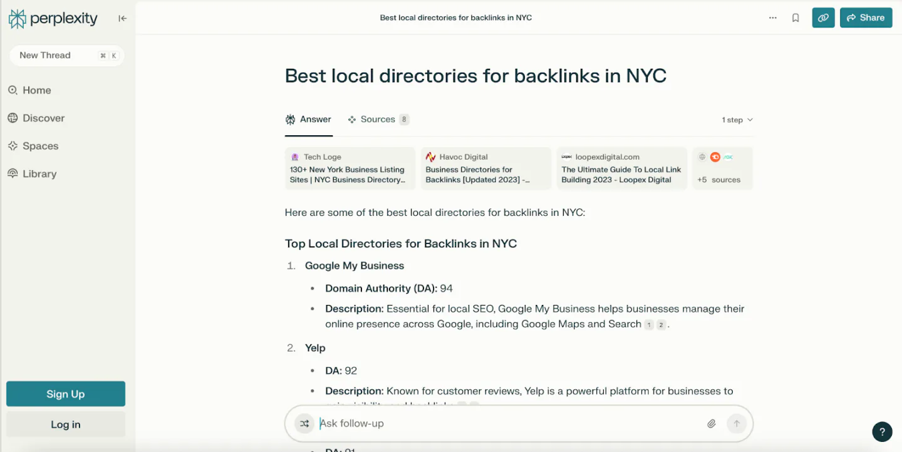The height and width of the screenshot is (452, 902).
Task: Click the Domain Authority (DA): 94 line
Action: 389,289
